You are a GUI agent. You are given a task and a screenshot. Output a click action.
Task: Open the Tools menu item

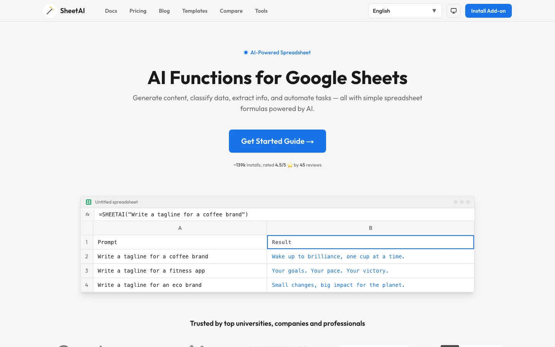coord(261,11)
